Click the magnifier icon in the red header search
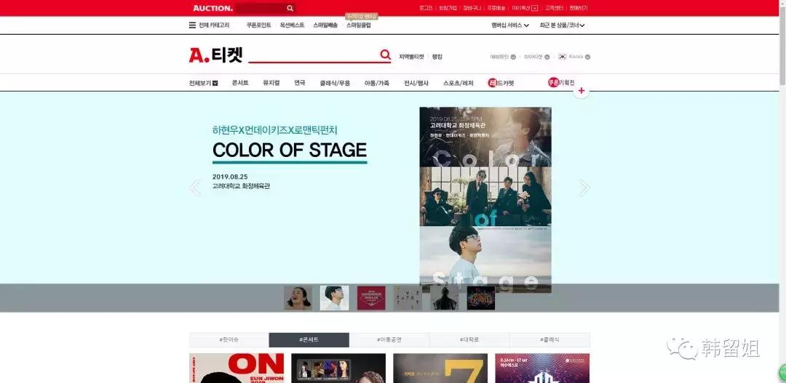This screenshot has width=786, height=383. [290, 8]
